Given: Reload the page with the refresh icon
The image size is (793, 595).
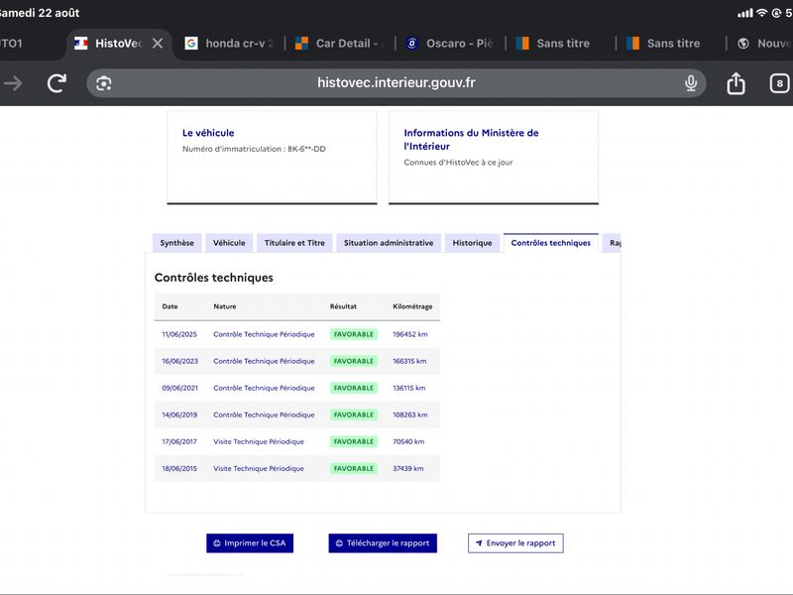Looking at the screenshot, I should tap(57, 83).
